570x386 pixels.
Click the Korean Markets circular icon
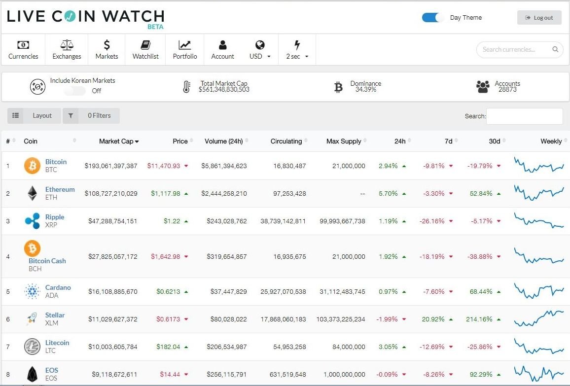click(x=38, y=87)
